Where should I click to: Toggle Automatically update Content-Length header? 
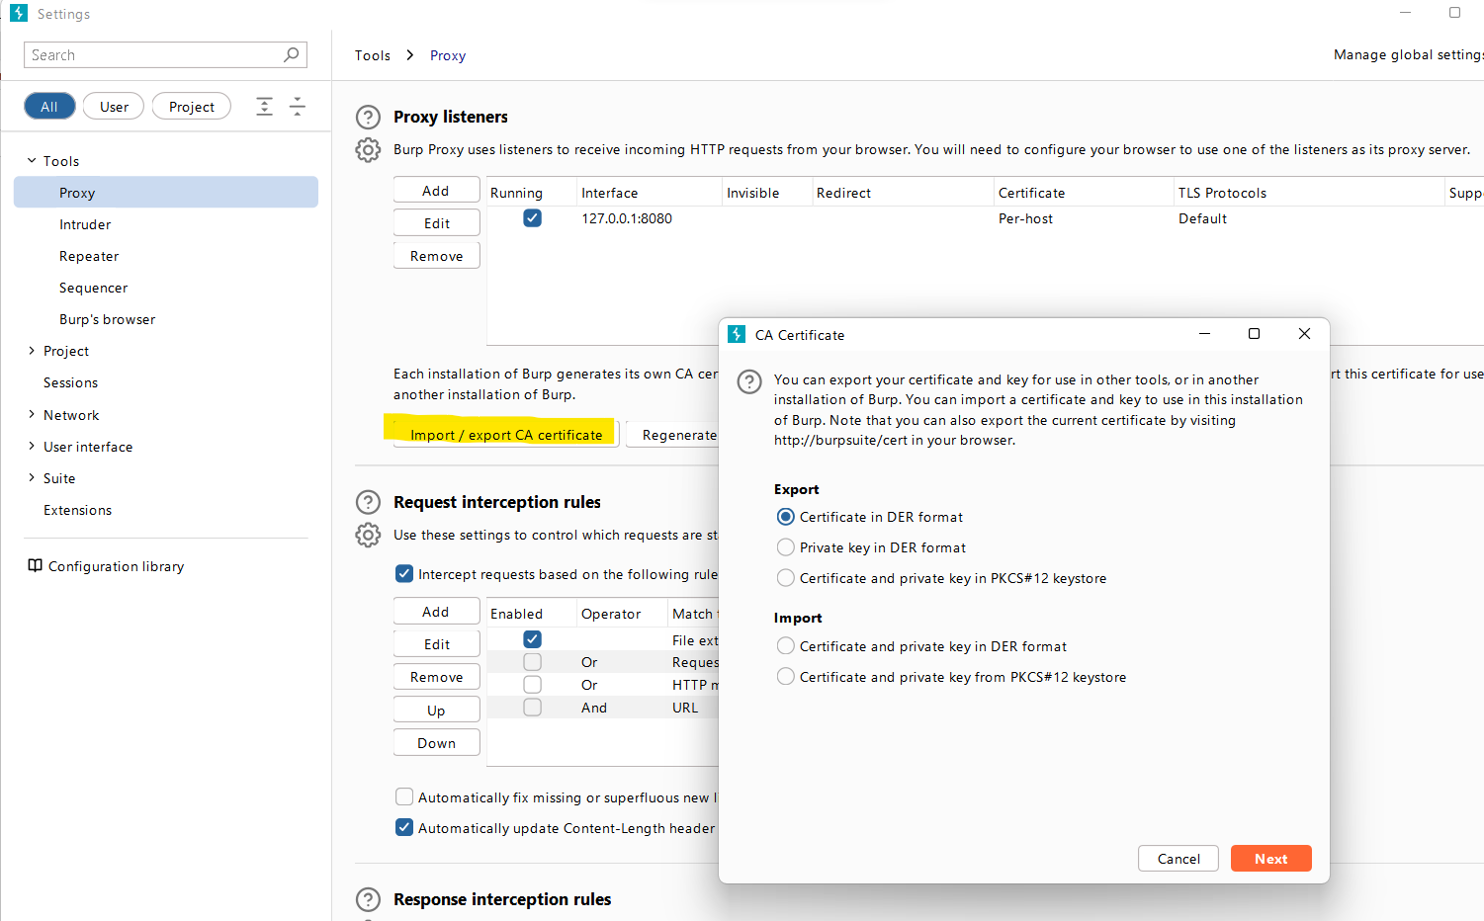point(404,827)
